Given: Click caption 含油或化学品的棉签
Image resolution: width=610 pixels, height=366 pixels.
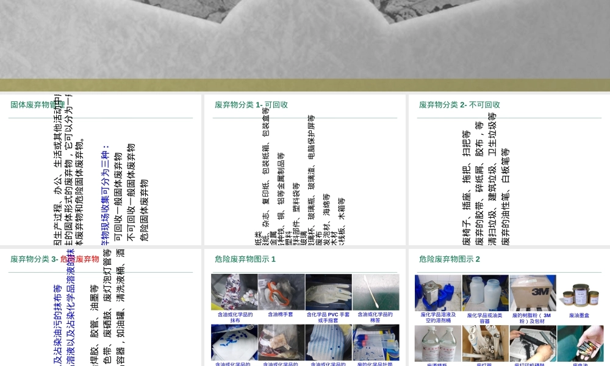Looking at the screenshot, I should point(375,317).
